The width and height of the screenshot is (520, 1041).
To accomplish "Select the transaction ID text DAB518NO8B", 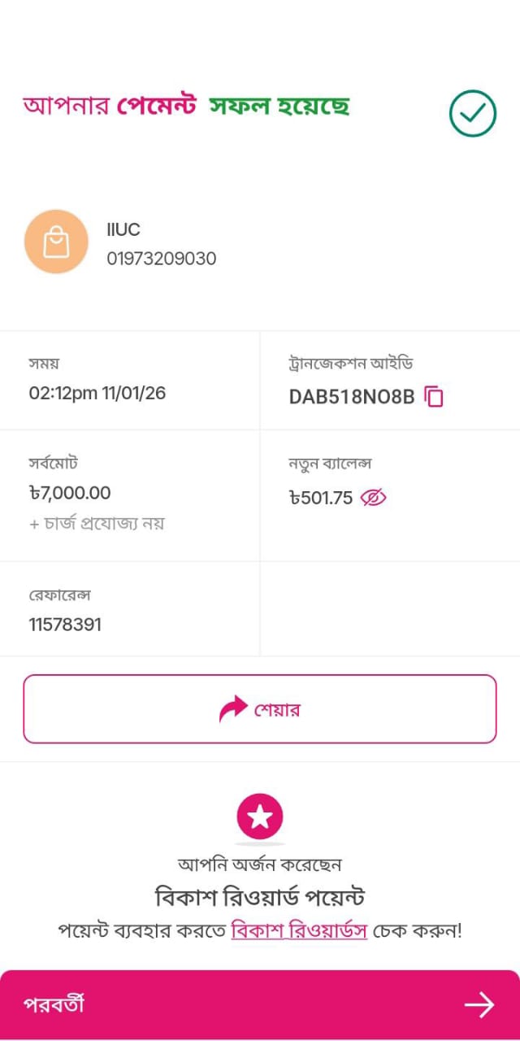I will [x=352, y=397].
